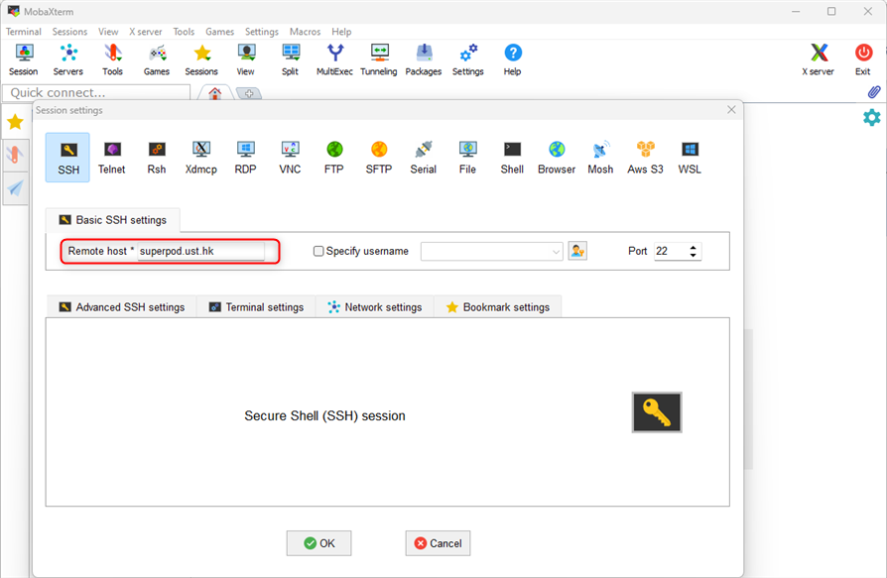Switch to Terminal settings tab
The height and width of the screenshot is (578, 887).
point(256,306)
